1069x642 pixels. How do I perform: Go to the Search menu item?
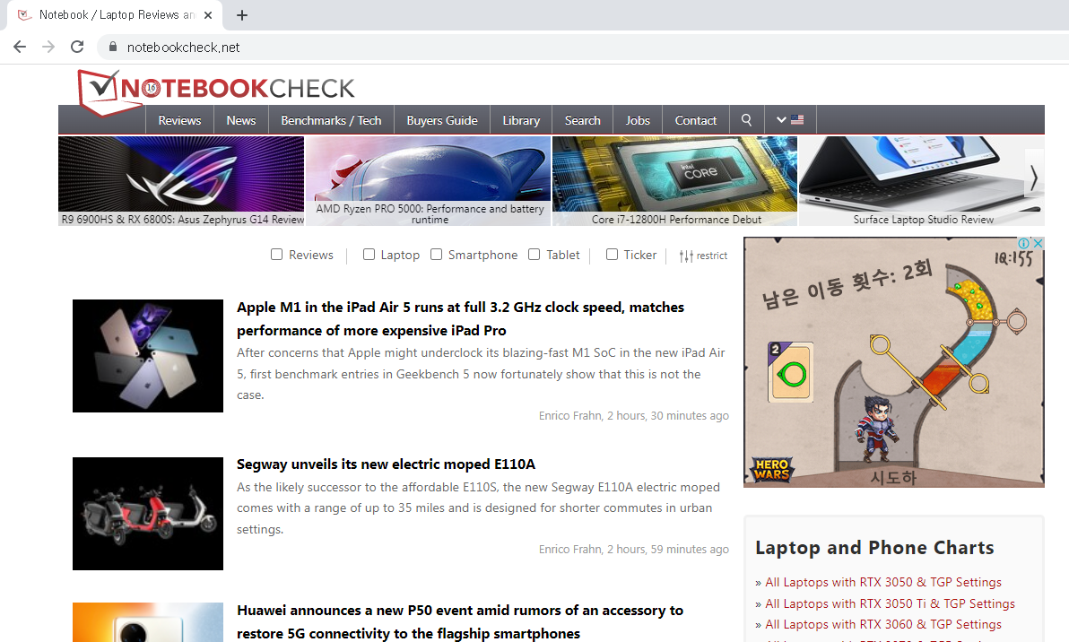click(582, 120)
